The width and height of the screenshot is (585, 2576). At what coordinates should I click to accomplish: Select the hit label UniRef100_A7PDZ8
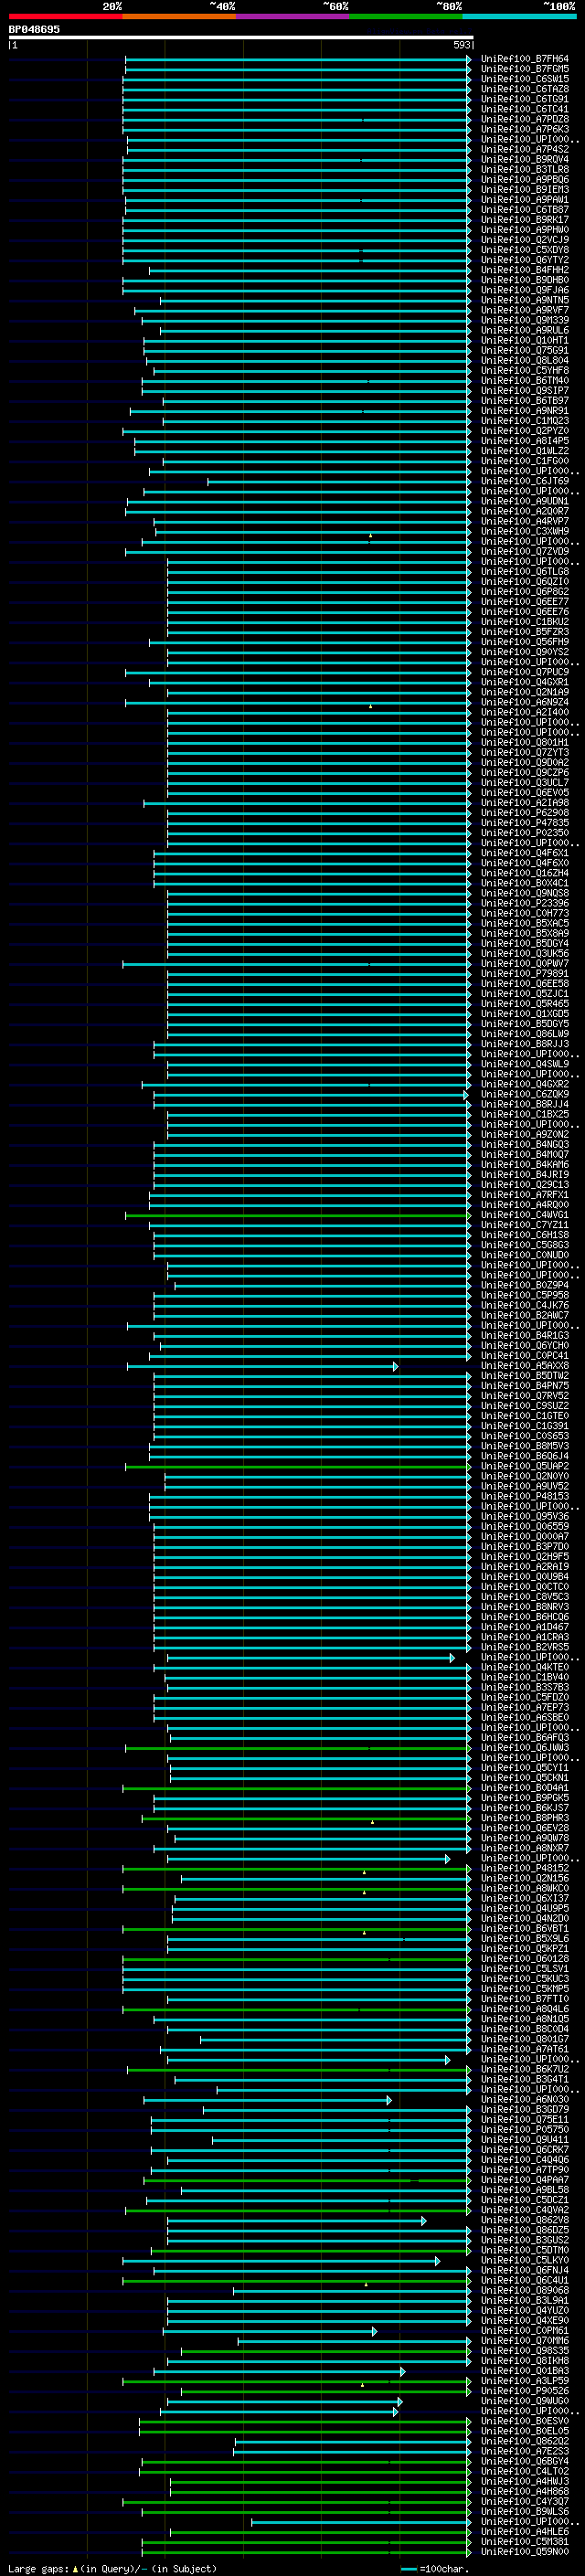tap(525, 119)
